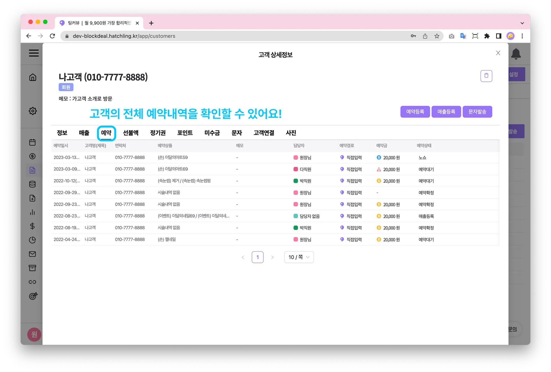551x372 pixels.
Task: Go to next page arrow
Action: pyautogui.click(x=272, y=257)
